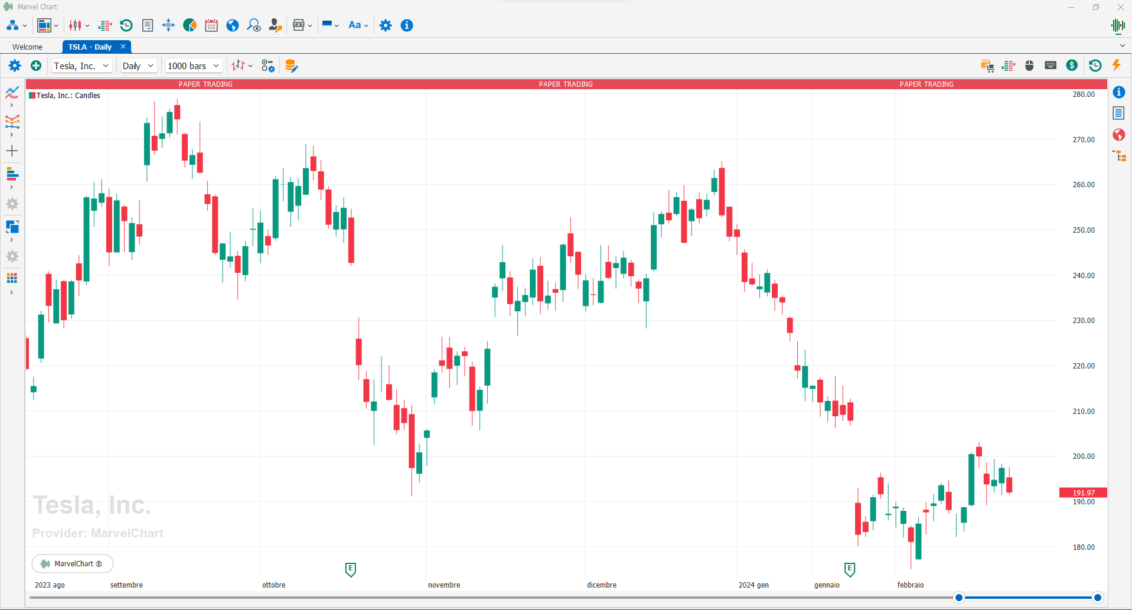
Task: Click the TXT export icon
Action: point(299,25)
